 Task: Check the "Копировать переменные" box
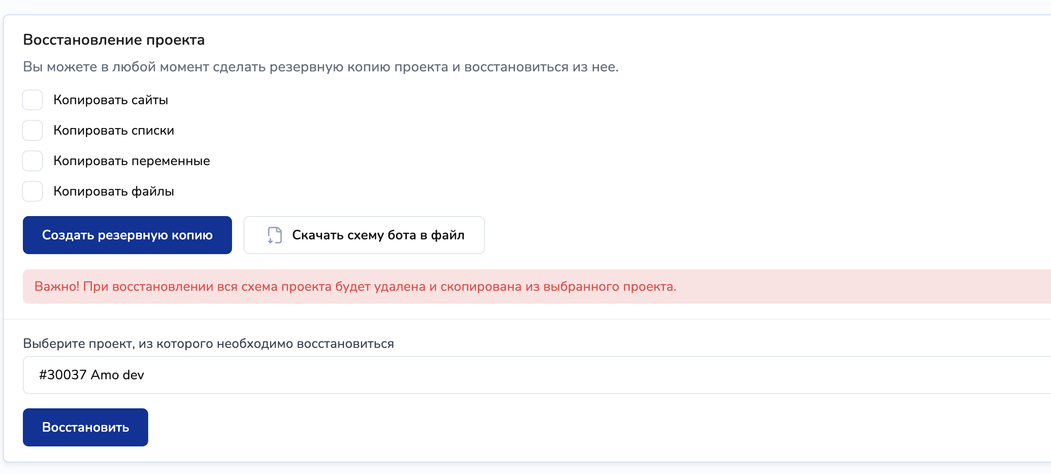coord(32,161)
